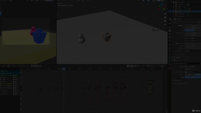Enable the レンダー領域 checkbox

pyautogui.click(x=185, y=38)
